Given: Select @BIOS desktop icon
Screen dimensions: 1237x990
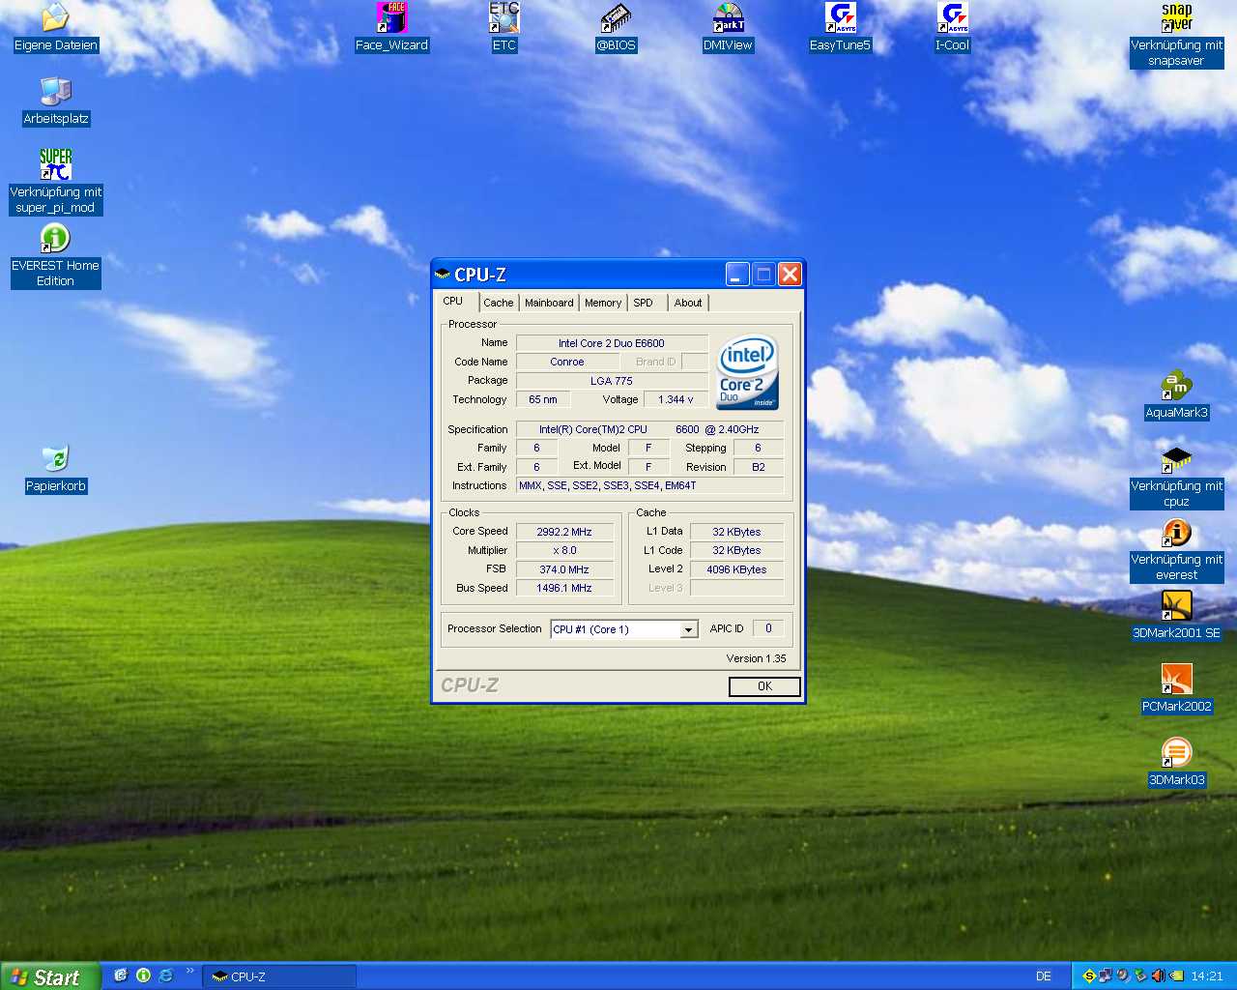Looking at the screenshot, I should 616,17.
